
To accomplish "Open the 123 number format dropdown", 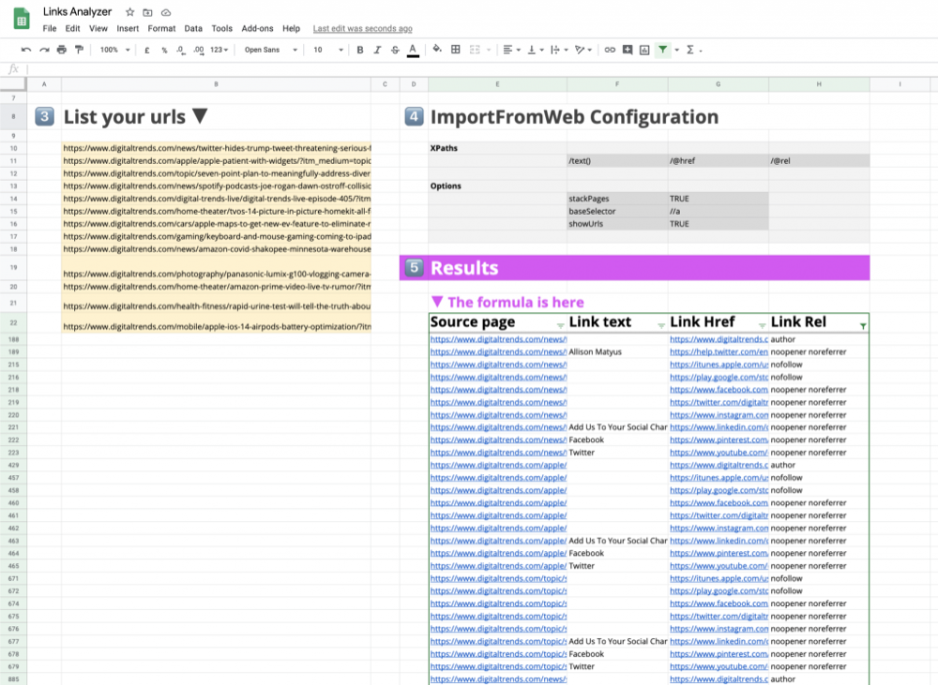I will pyautogui.click(x=219, y=51).
